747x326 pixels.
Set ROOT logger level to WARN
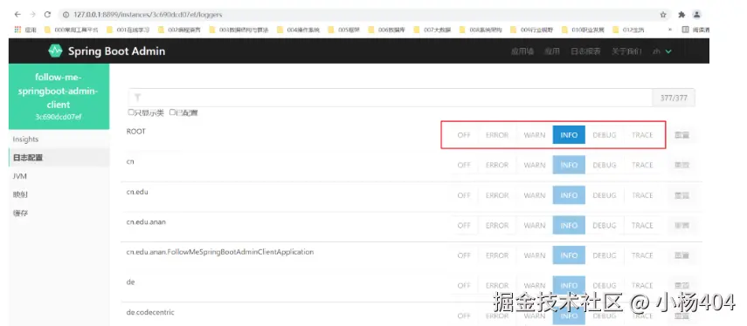(534, 135)
